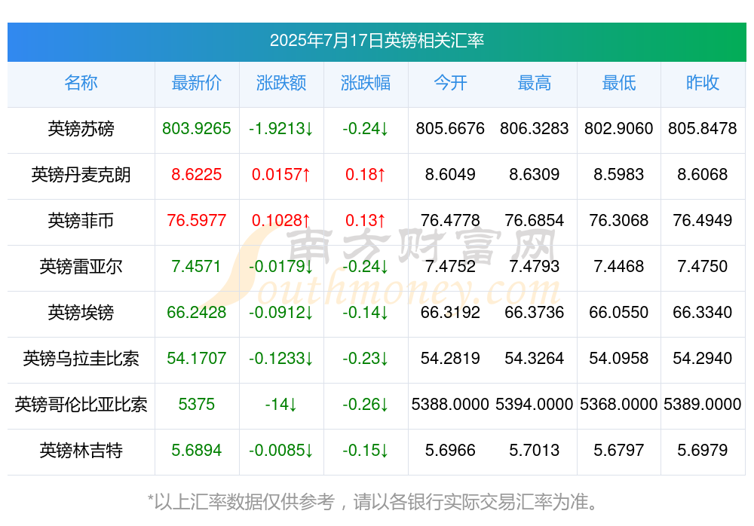Click latest price 8.6225
This screenshot has width=754, height=526.
tap(196, 175)
